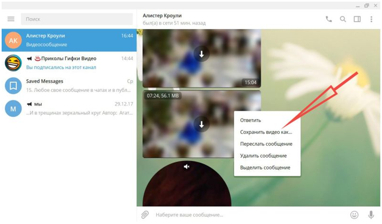382x224 pixels.
Task: Attach a file with the paperclip
Action: 145,215
